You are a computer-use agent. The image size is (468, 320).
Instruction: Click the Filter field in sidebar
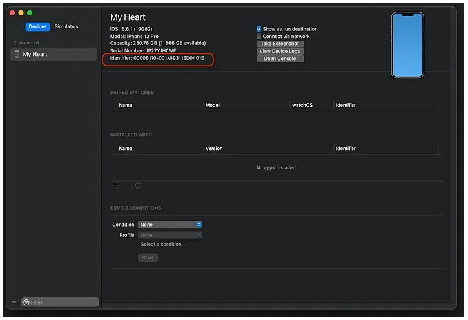60,303
